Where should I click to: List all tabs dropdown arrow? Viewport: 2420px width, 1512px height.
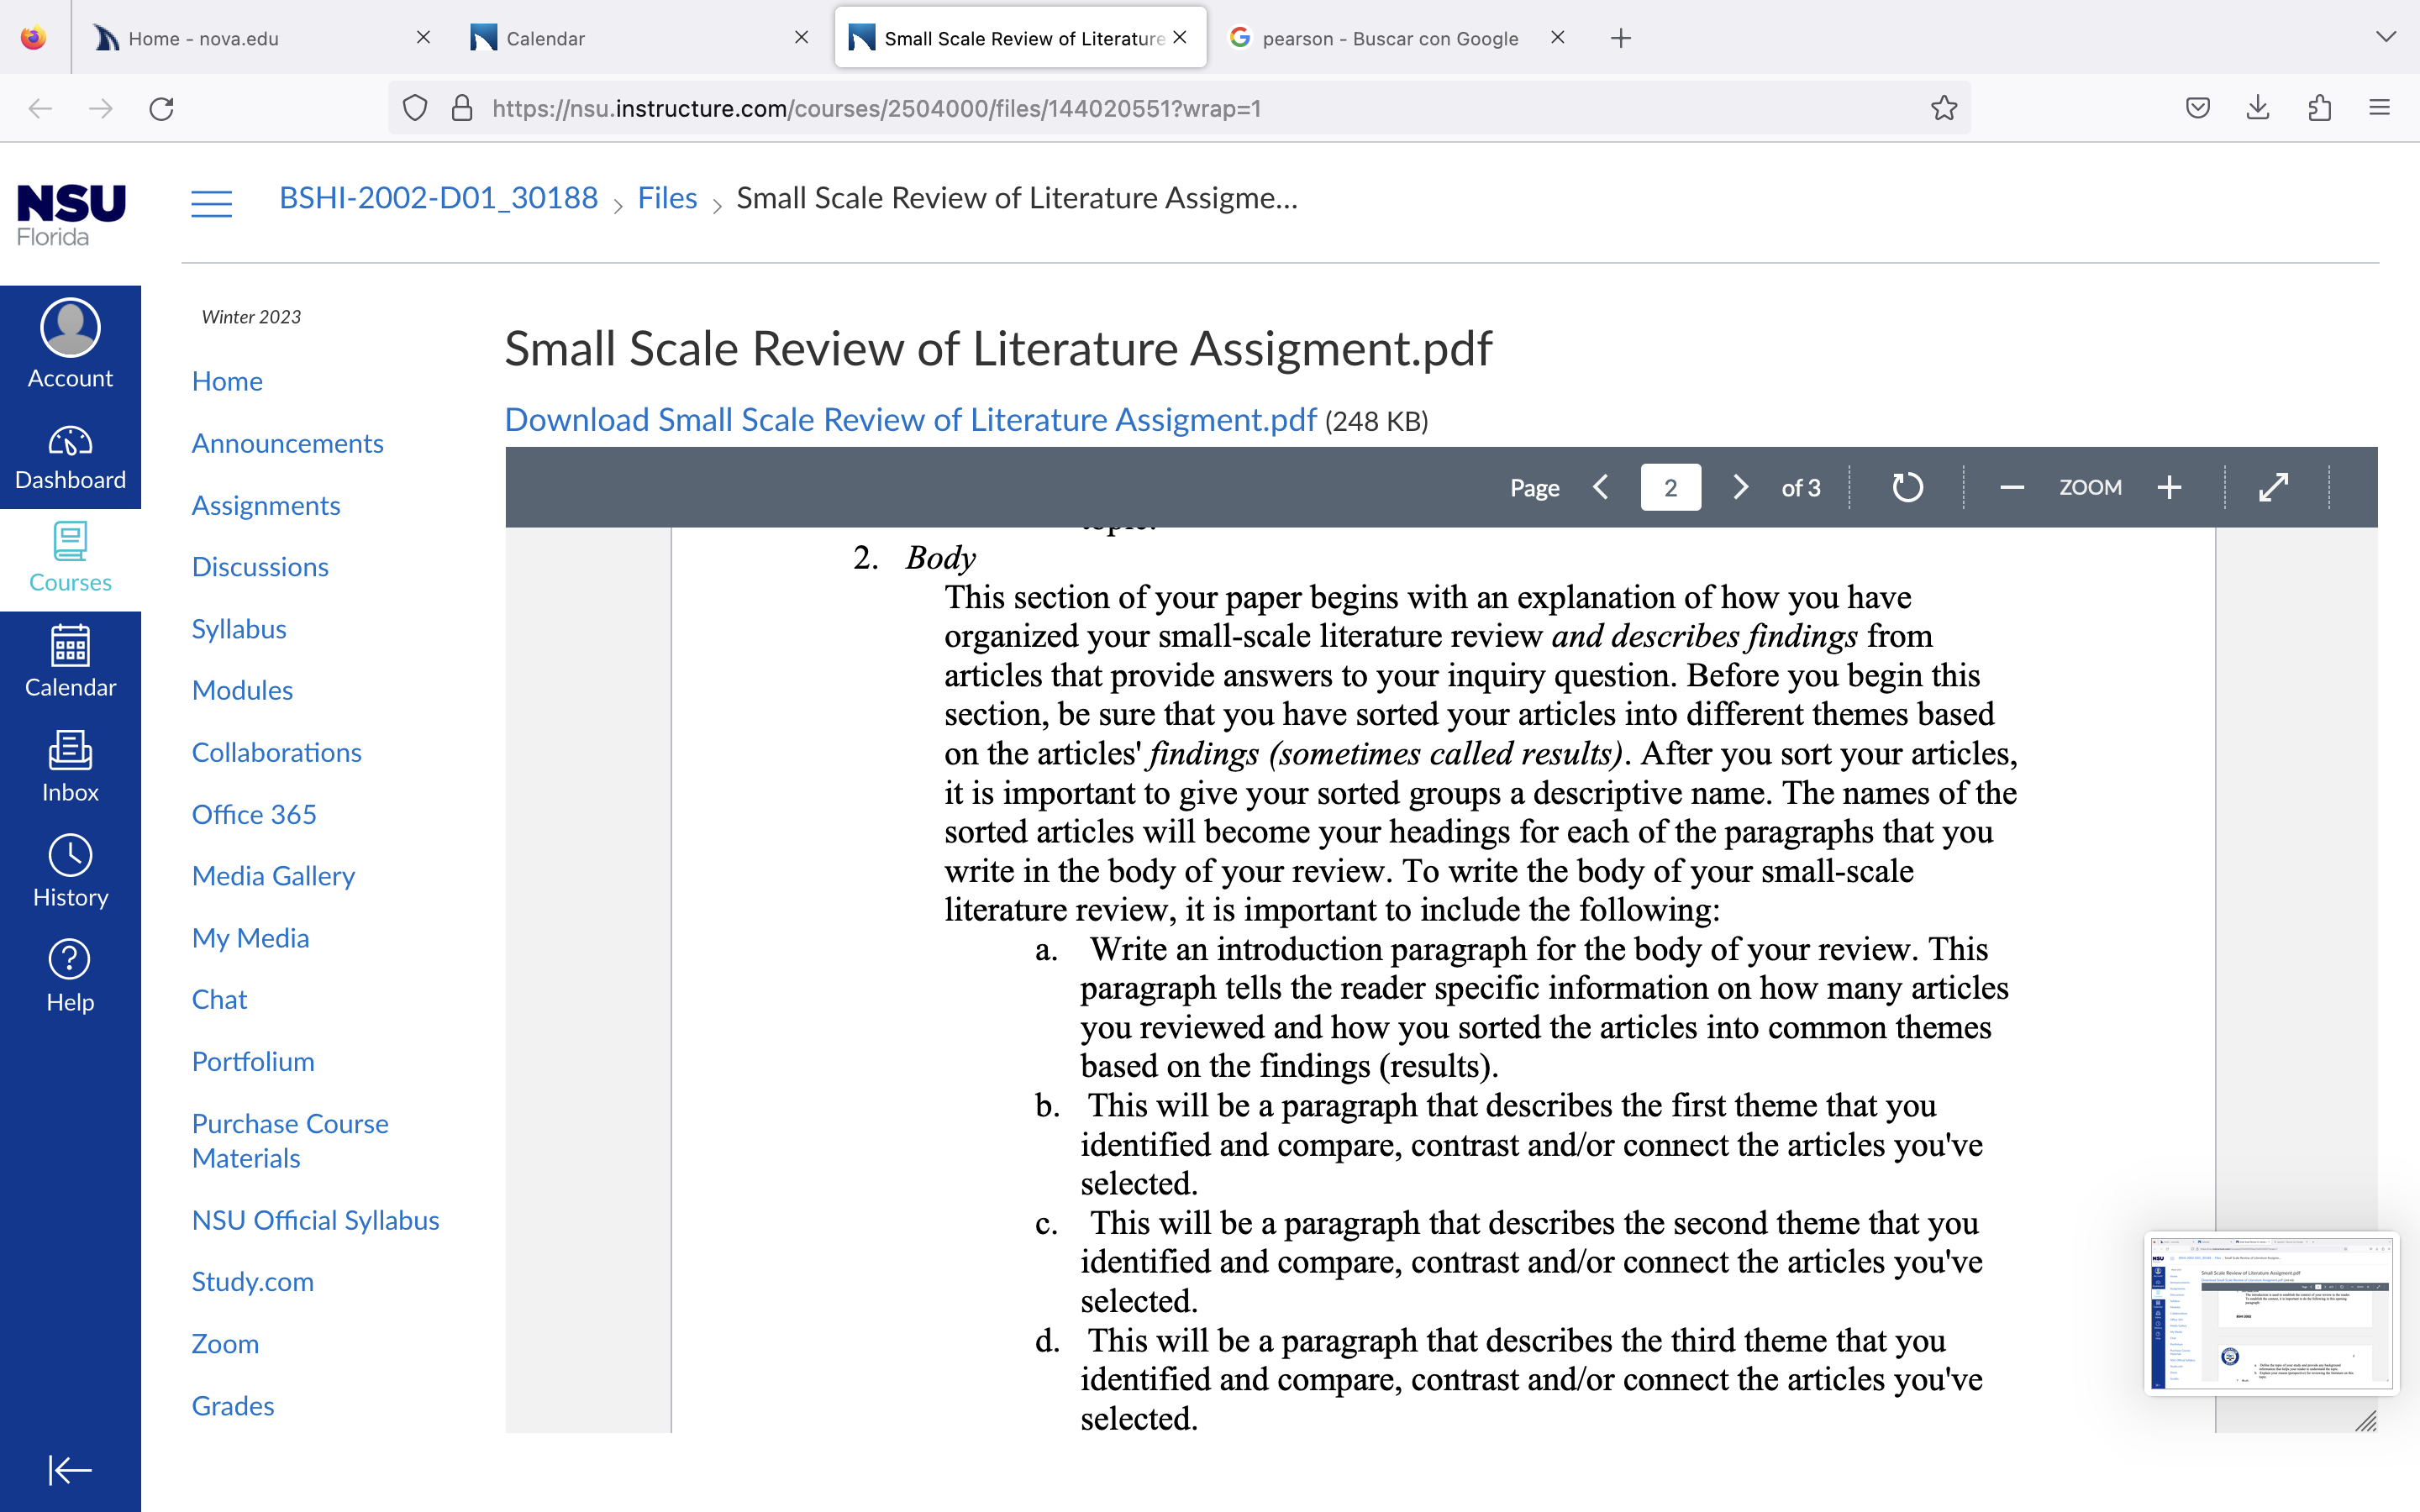pos(2386,37)
